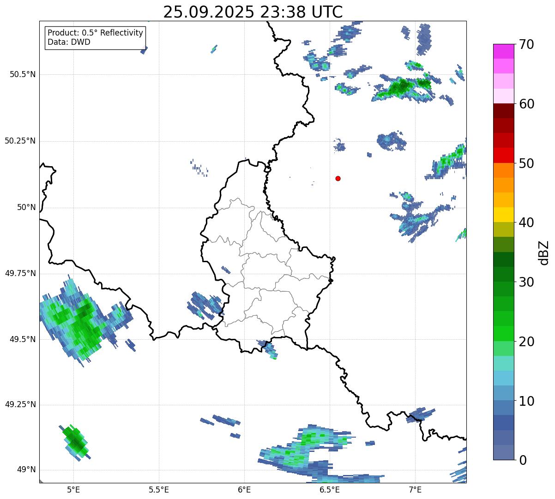Click the 6°E longitude label
This screenshot has height=499, width=555.
tap(244, 489)
